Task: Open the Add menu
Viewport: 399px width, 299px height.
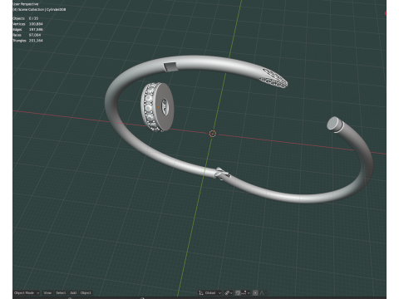Action: [73, 292]
